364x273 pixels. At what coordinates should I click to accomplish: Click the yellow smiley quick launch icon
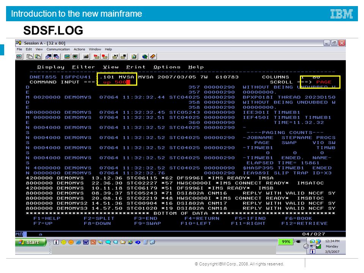pos(64,242)
